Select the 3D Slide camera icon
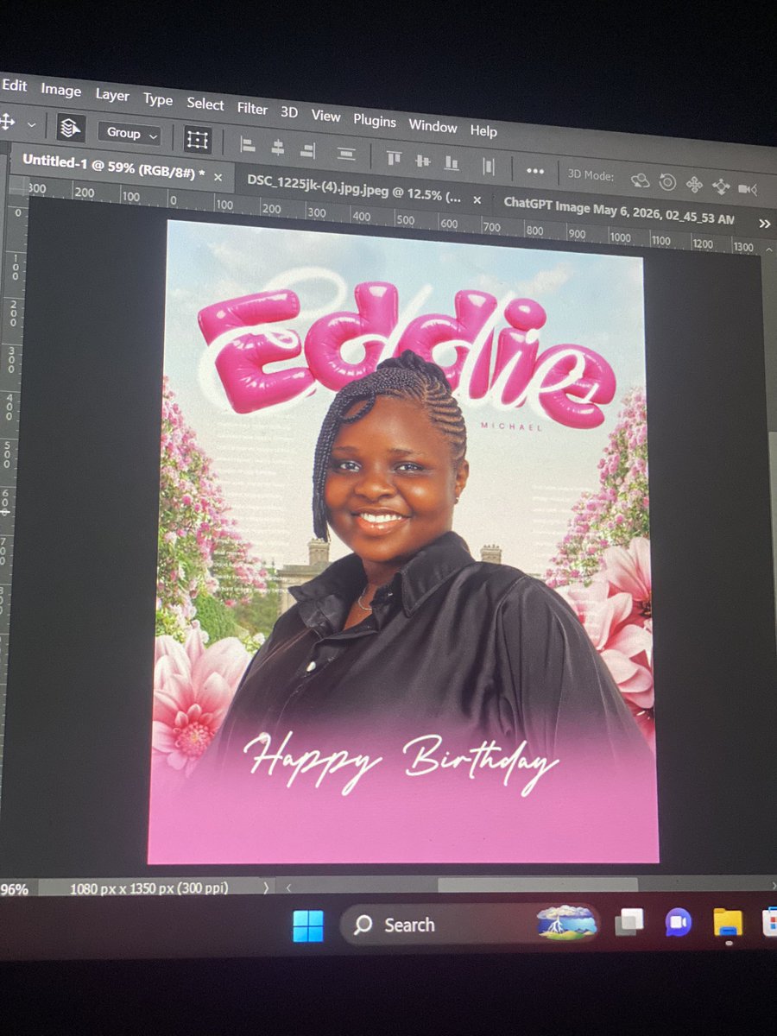 721,186
